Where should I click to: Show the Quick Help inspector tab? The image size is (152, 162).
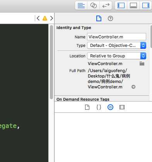pos(110,19)
